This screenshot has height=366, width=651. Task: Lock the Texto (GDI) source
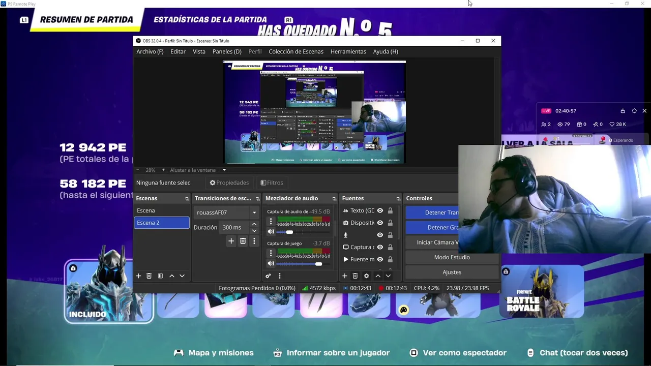click(x=390, y=210)
